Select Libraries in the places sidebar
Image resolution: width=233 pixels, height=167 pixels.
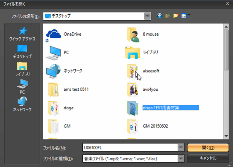pos(22,69)
